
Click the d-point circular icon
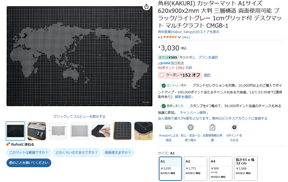tap(234, 127)
